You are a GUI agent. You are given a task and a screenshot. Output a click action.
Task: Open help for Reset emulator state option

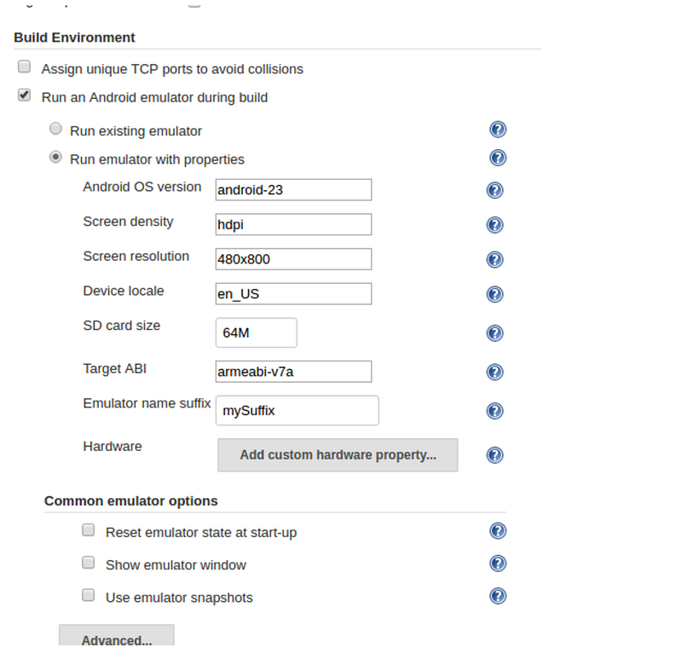coord(498,530)
